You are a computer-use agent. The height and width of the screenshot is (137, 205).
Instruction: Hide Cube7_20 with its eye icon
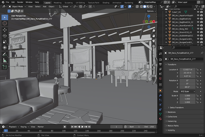click(198, 12)
